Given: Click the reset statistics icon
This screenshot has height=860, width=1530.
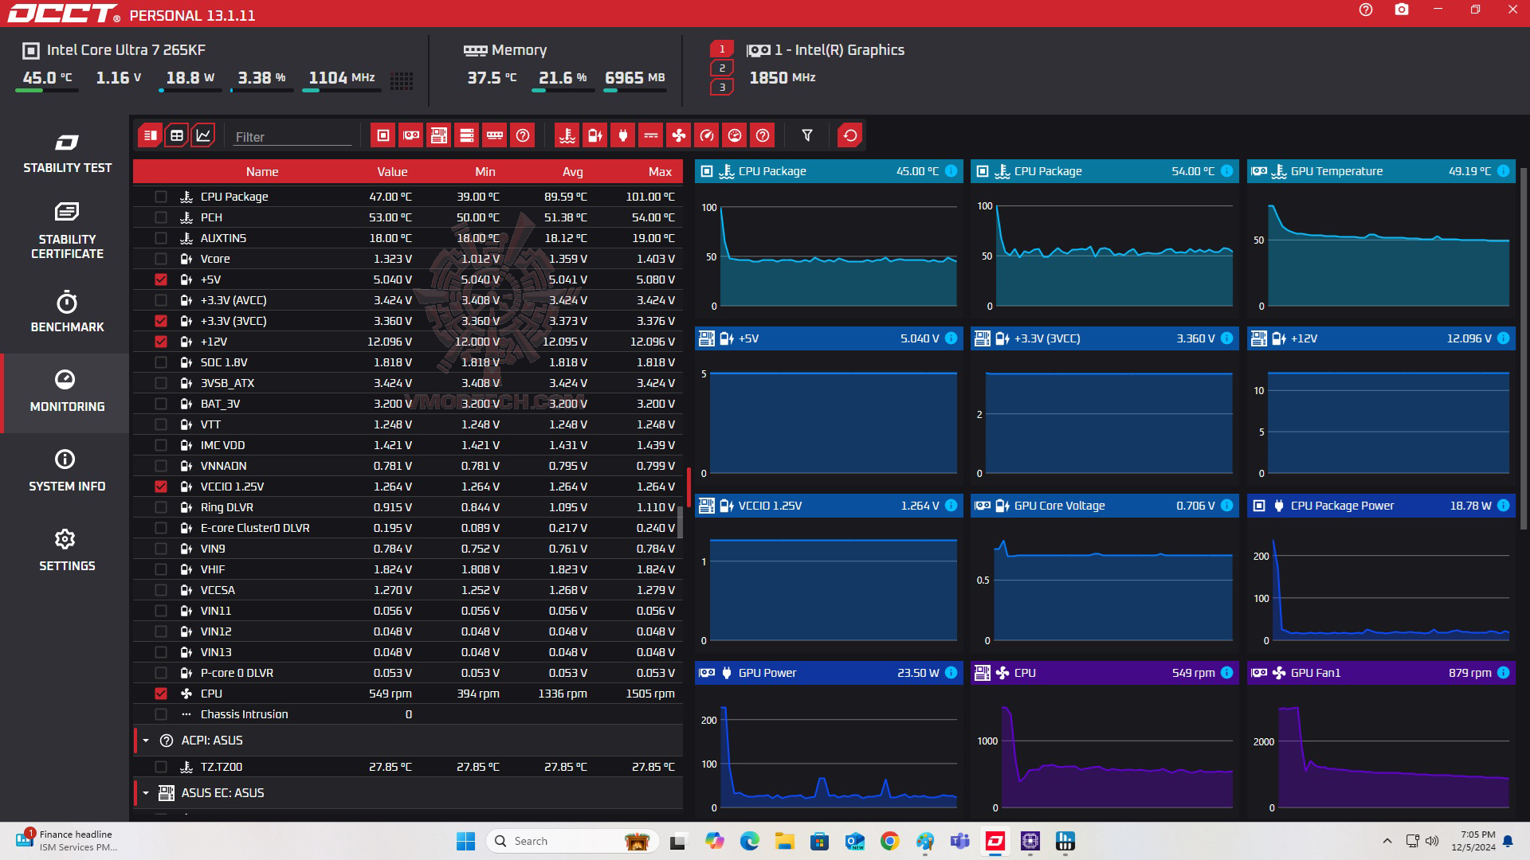Looking at the screenshot, I should click(850, 135).
